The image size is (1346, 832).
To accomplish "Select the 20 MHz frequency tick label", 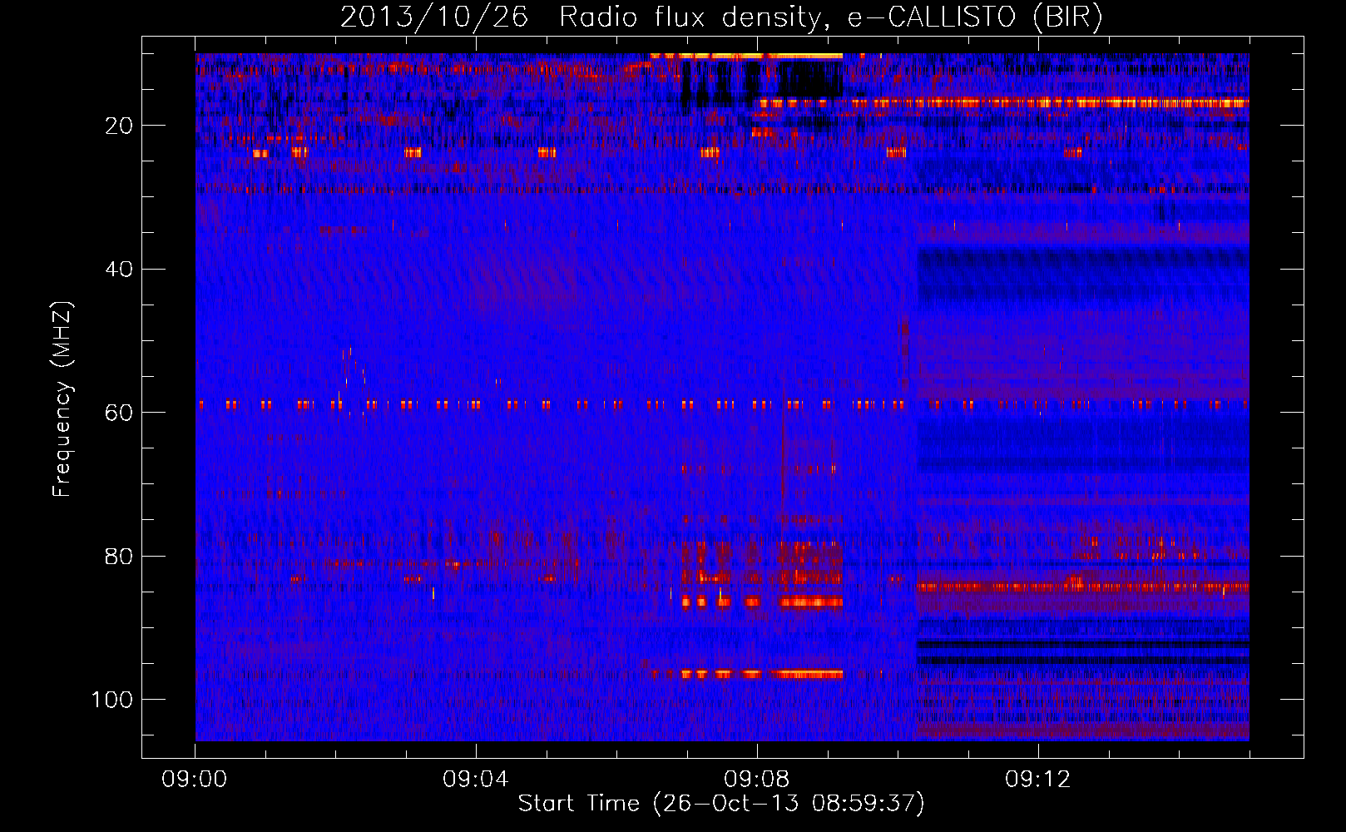I will pyautogui.click(x=119, y=126).
